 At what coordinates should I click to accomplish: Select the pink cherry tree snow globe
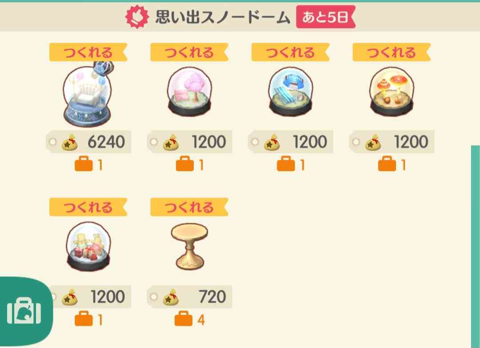[x=189, y=92]
